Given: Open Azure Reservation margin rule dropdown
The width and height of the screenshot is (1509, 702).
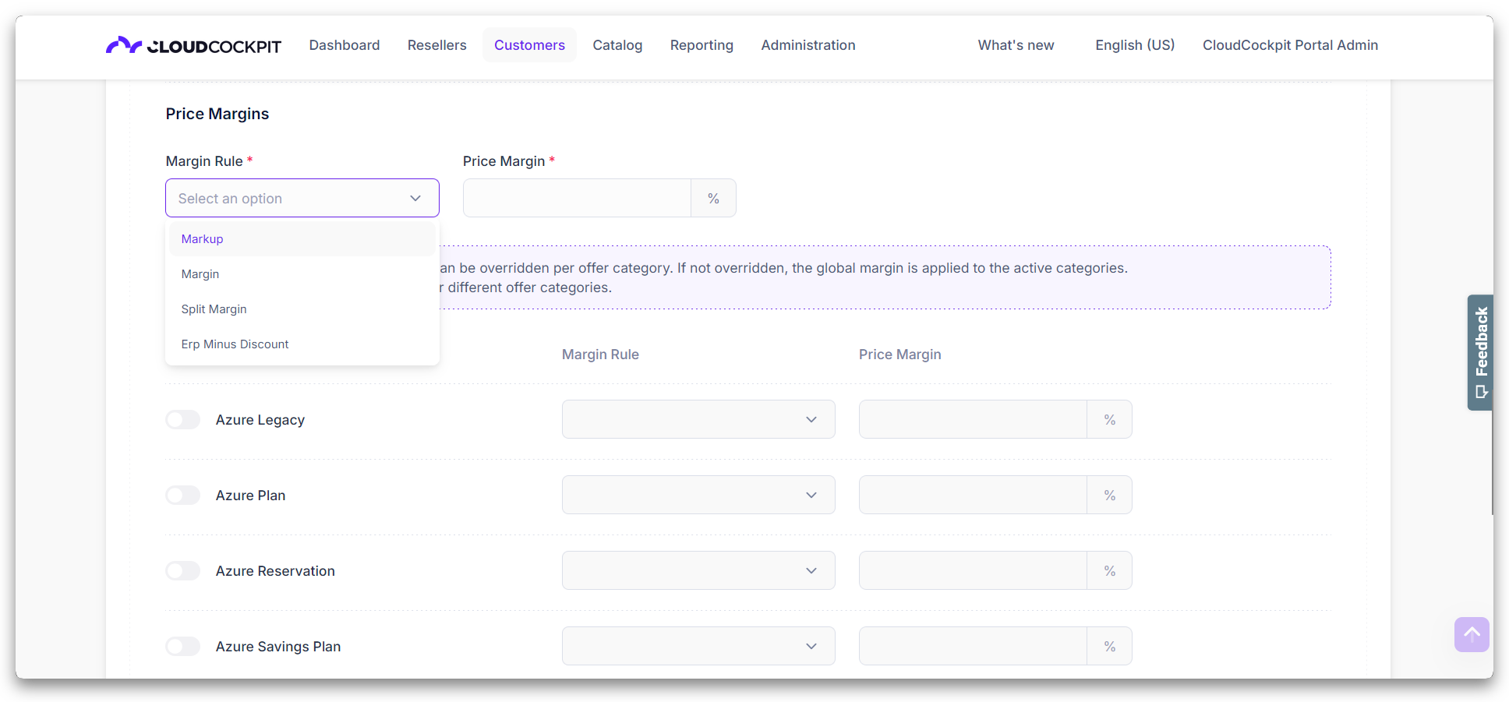Looking at the screenshot, I should point(698,571).
